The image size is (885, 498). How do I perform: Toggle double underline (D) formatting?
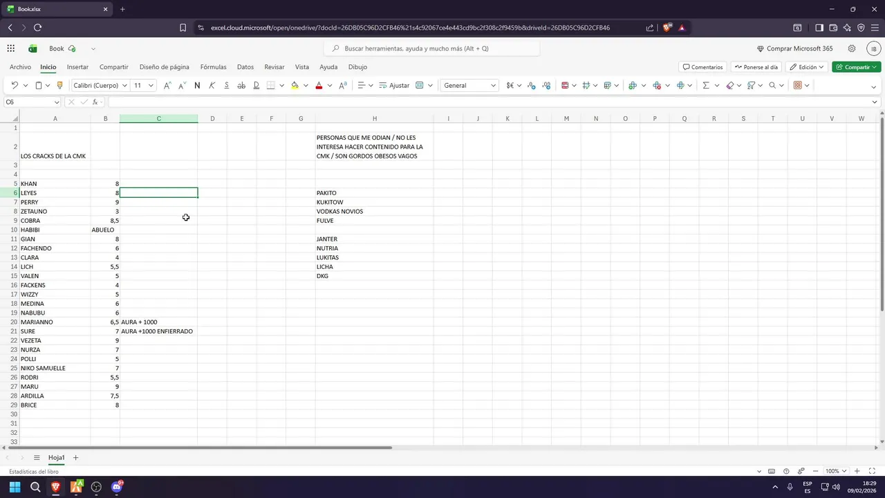click(x=256, y=85)
